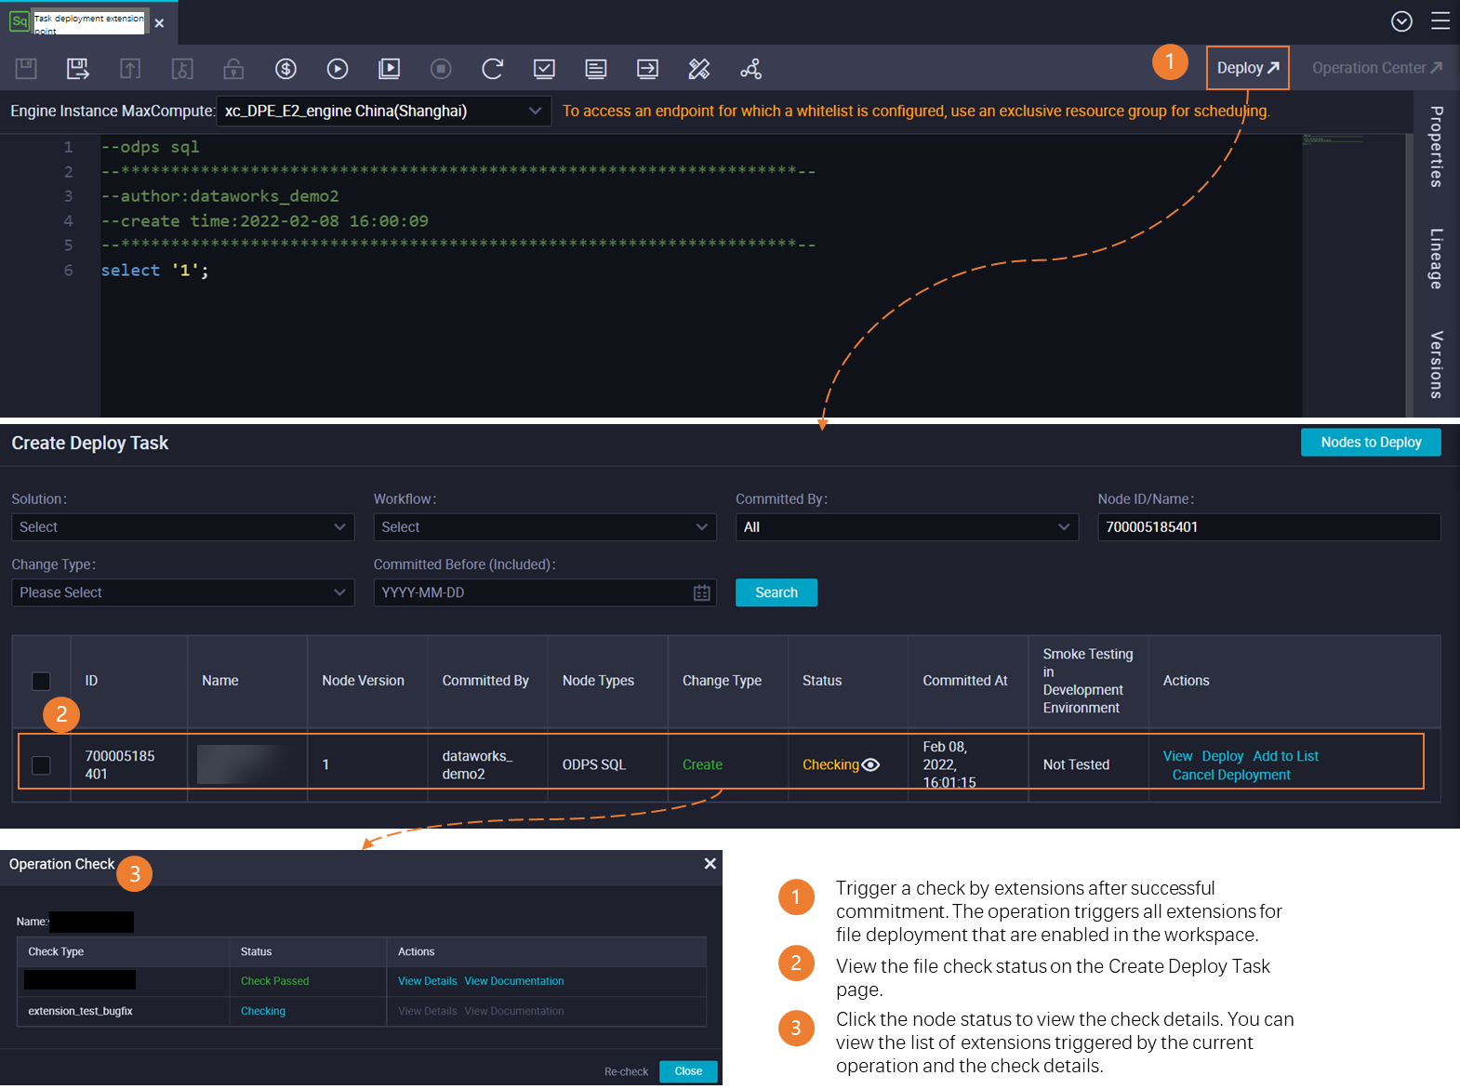Click the upward-arrow Commit icon
1460x1089 pixels.
[x=130, y=68]
